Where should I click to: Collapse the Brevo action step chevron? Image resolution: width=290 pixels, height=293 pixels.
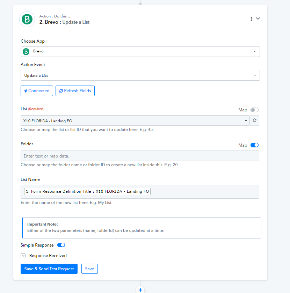click(x=258, y=19)
